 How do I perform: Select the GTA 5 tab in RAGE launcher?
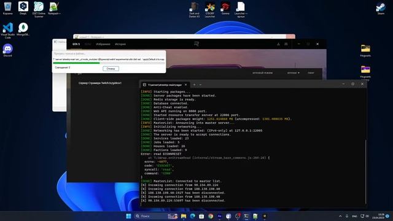[x=76, y=44]
